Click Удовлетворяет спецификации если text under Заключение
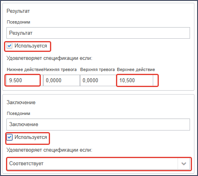This screenshot has width=198, height=176. [50, 150]
